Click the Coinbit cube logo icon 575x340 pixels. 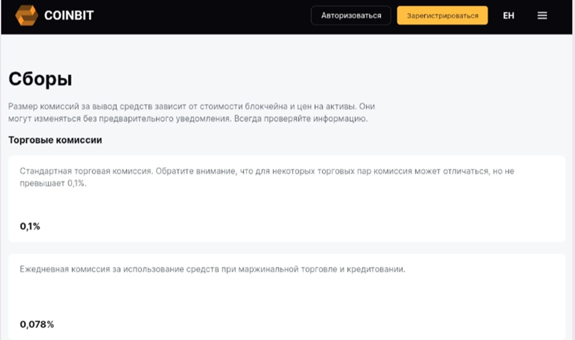tap(26, 15)
